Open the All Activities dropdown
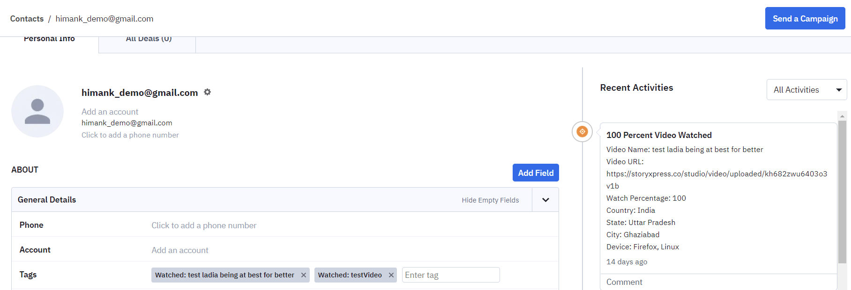851x290 pixels. pyautogui.click(x=806, y=90)
